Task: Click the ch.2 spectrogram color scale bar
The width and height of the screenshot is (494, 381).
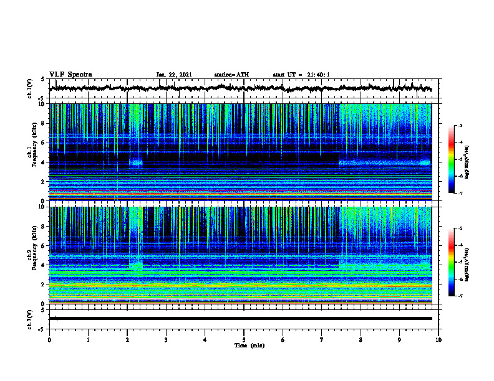Action: pyautogui.click(x=452, y=262)
